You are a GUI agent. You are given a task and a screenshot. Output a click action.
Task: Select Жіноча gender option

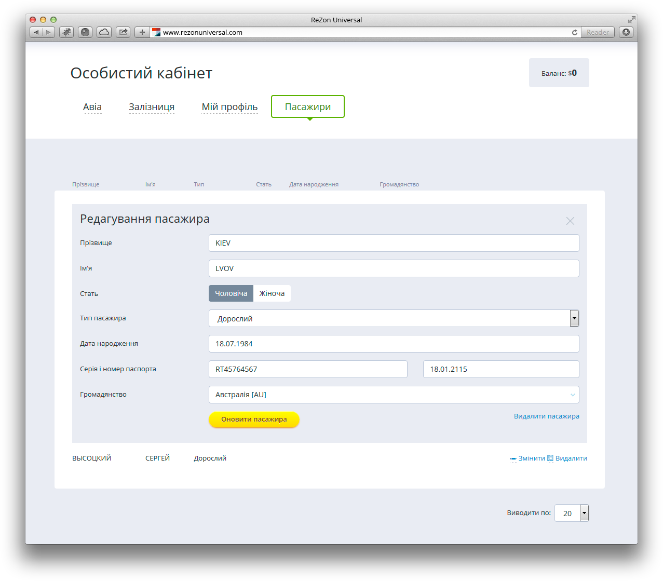272,293
